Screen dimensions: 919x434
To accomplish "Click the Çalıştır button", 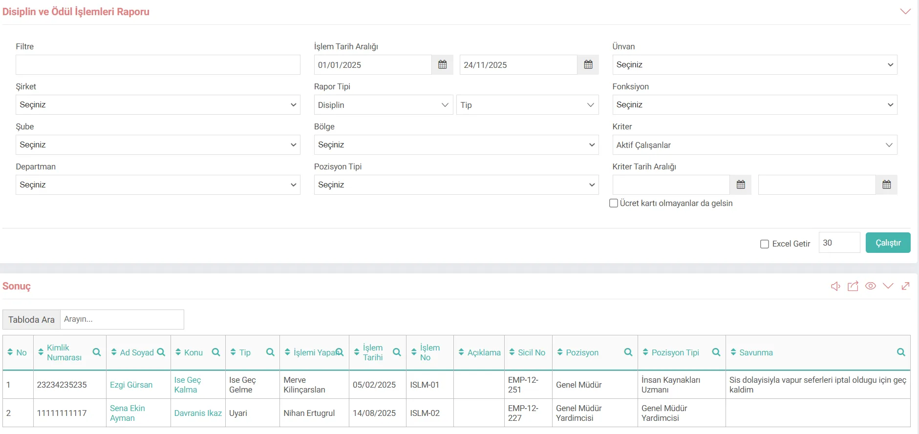I will pyautogui.click(x=888, y=243).
